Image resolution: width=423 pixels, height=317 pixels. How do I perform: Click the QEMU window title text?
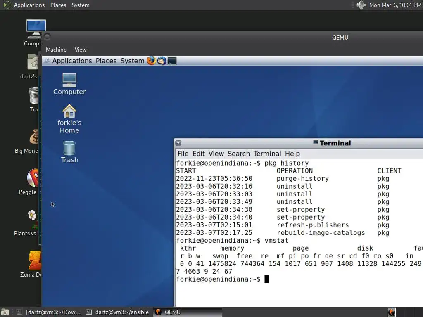(340, 38)
